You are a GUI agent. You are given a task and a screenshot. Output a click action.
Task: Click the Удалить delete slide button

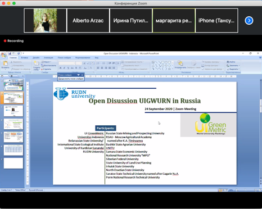tap(46, 69)
